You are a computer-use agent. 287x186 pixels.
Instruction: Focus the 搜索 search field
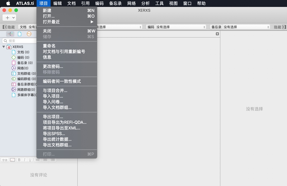pos(19,41)
